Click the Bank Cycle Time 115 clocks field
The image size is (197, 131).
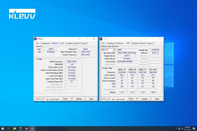coord(72,79)
